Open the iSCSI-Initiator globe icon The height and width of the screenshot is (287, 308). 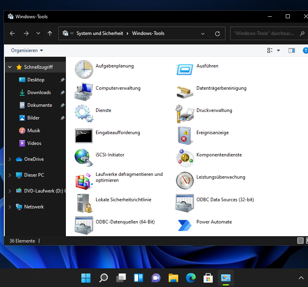[84, 158]
